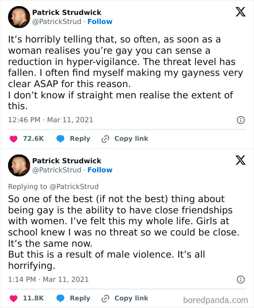Click the Reply label on the bottom tweet

tap(81, 298)
